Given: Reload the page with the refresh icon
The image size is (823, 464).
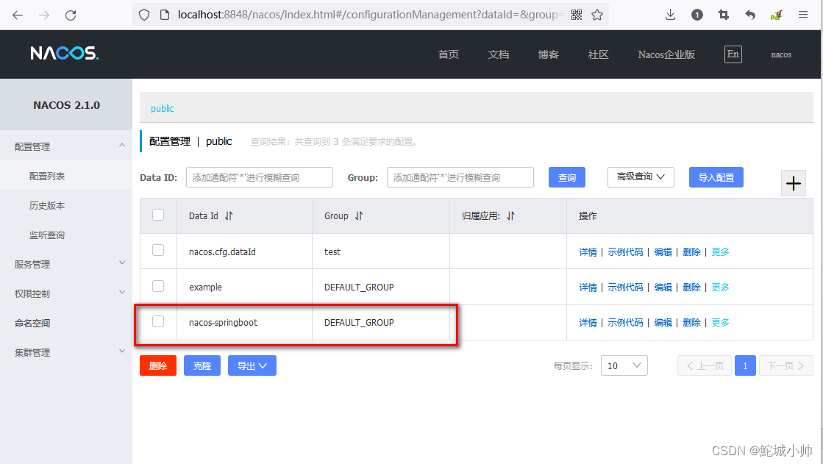Looking at the screenshot, I should [x=70, y=14].
